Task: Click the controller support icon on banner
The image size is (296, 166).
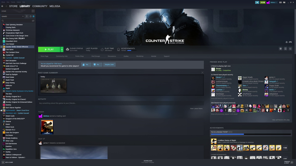Action: pos(290,42)
